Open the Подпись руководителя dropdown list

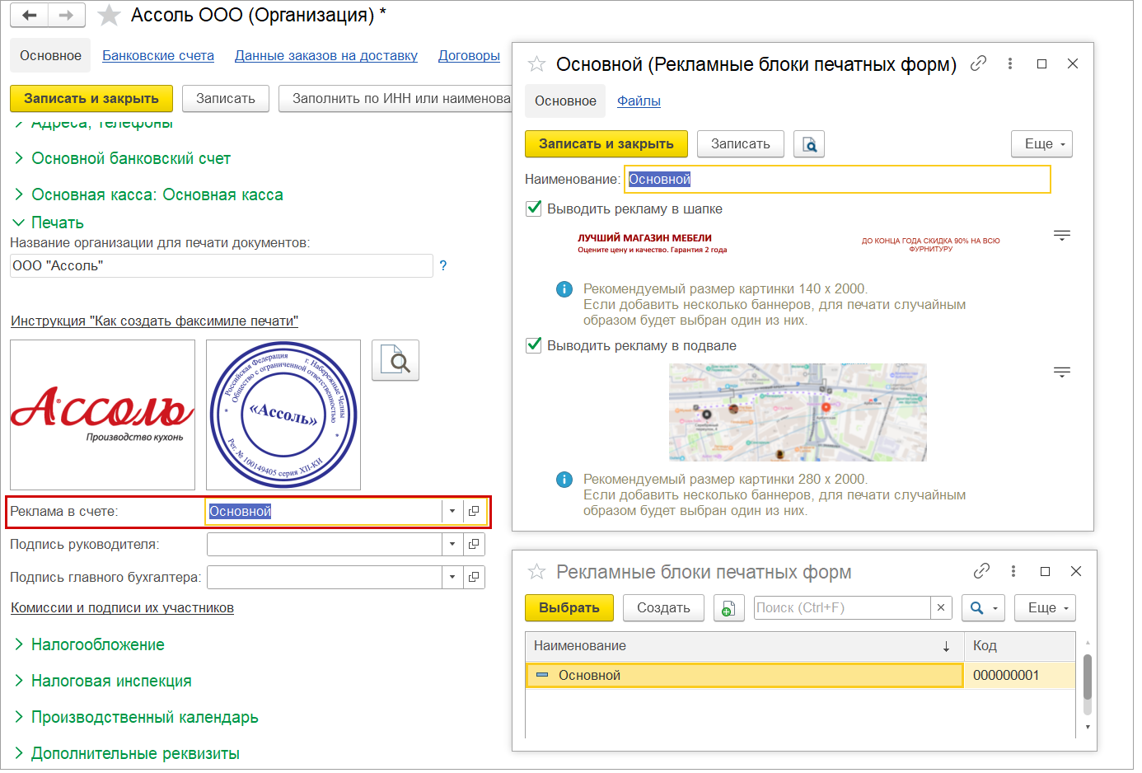coord(452,544)
